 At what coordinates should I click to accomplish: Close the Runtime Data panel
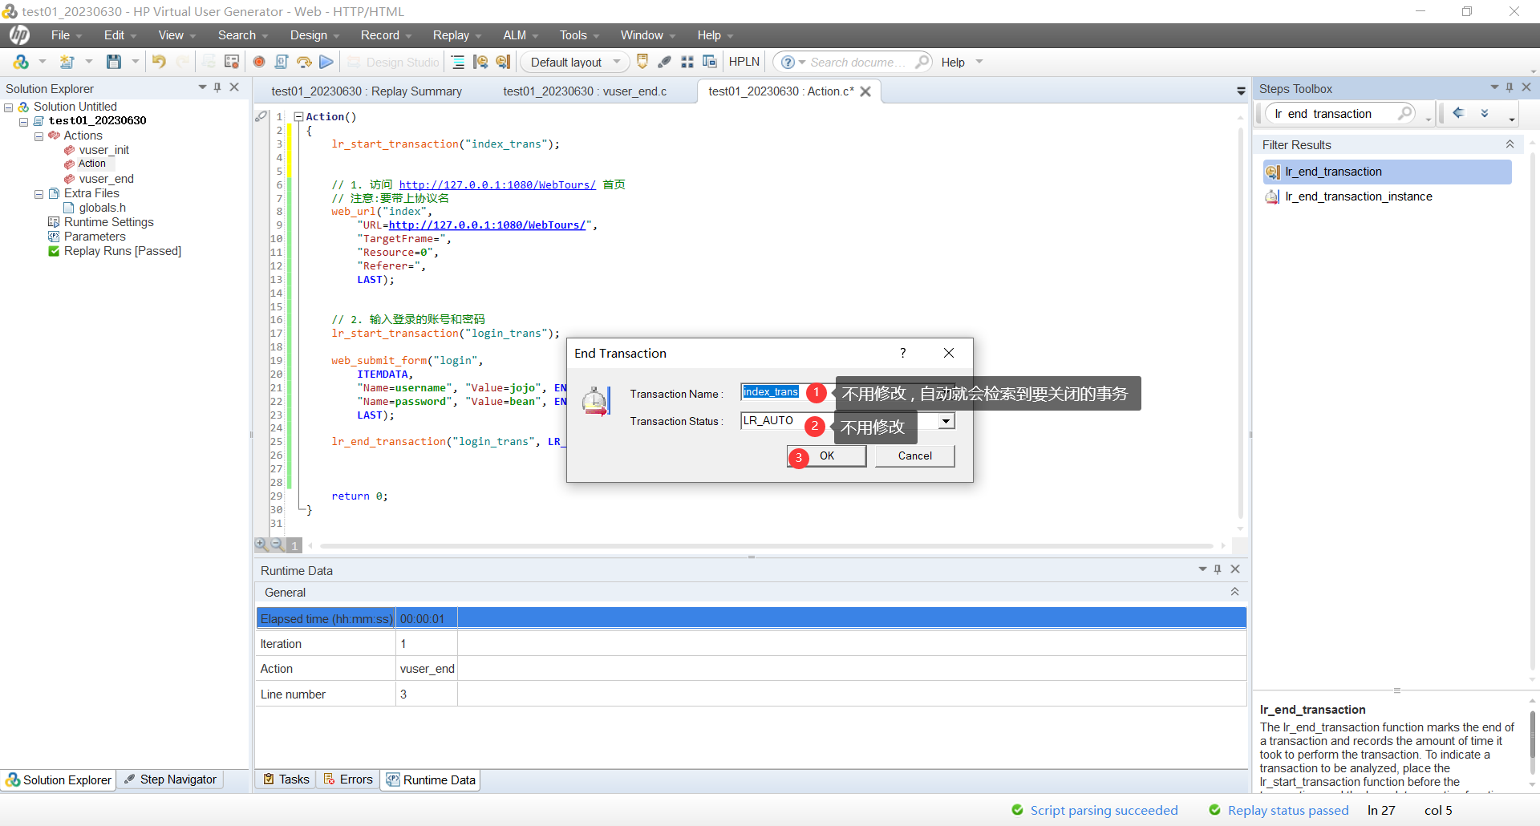(x=1235, y=569)
